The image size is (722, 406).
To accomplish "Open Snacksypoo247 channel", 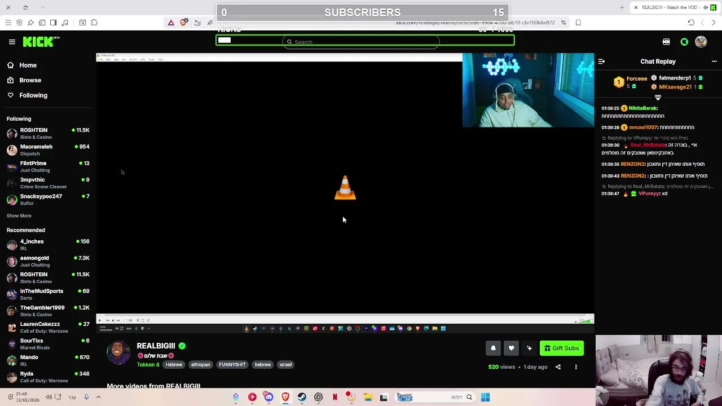I will tap(48, 200).
